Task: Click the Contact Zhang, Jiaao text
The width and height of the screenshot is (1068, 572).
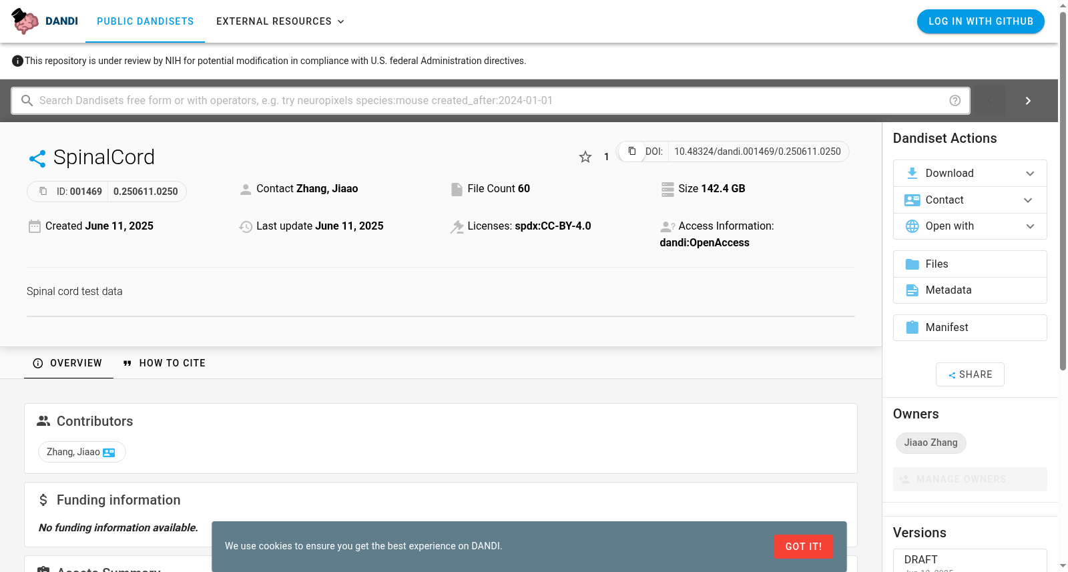Action: (x=307, y=189)
